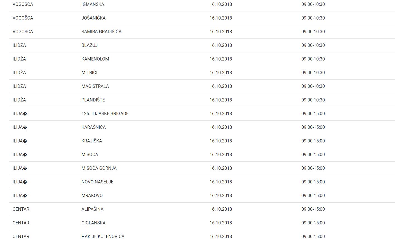The width and height of the screenshot is (396, 240).
Task: Select the NOVO NASELJE street cell
Action: coord(97,182)
